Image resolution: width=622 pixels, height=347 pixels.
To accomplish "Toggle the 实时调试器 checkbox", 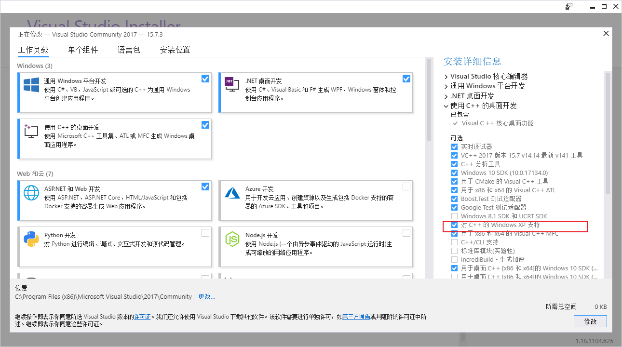I will tap(454, 147).
